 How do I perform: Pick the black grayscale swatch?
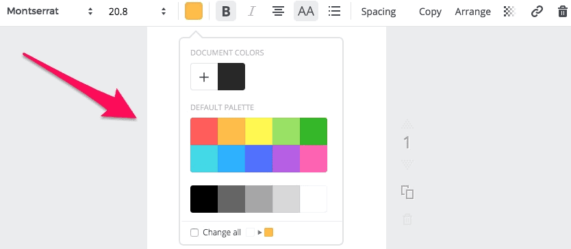204,199
